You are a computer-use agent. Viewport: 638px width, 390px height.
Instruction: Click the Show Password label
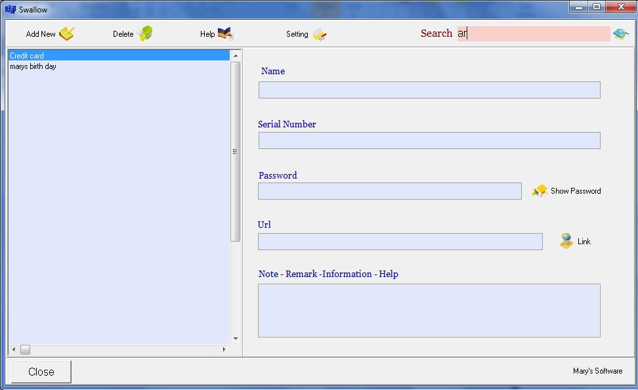point(575,191)
